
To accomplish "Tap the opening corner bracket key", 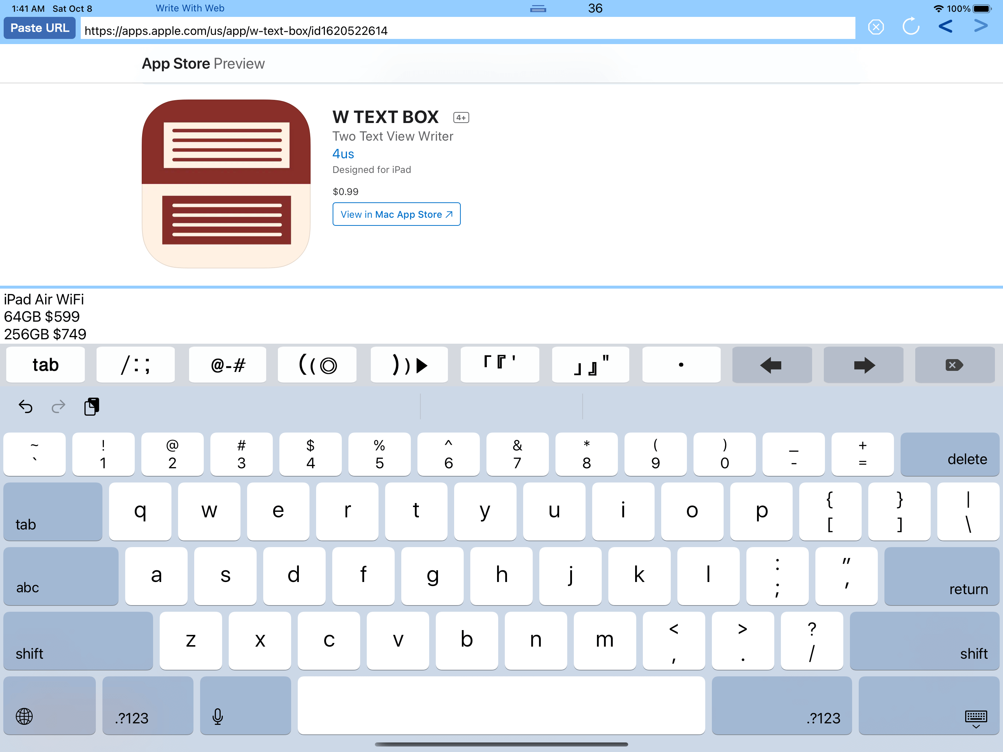I will click(x=500, y=365).
